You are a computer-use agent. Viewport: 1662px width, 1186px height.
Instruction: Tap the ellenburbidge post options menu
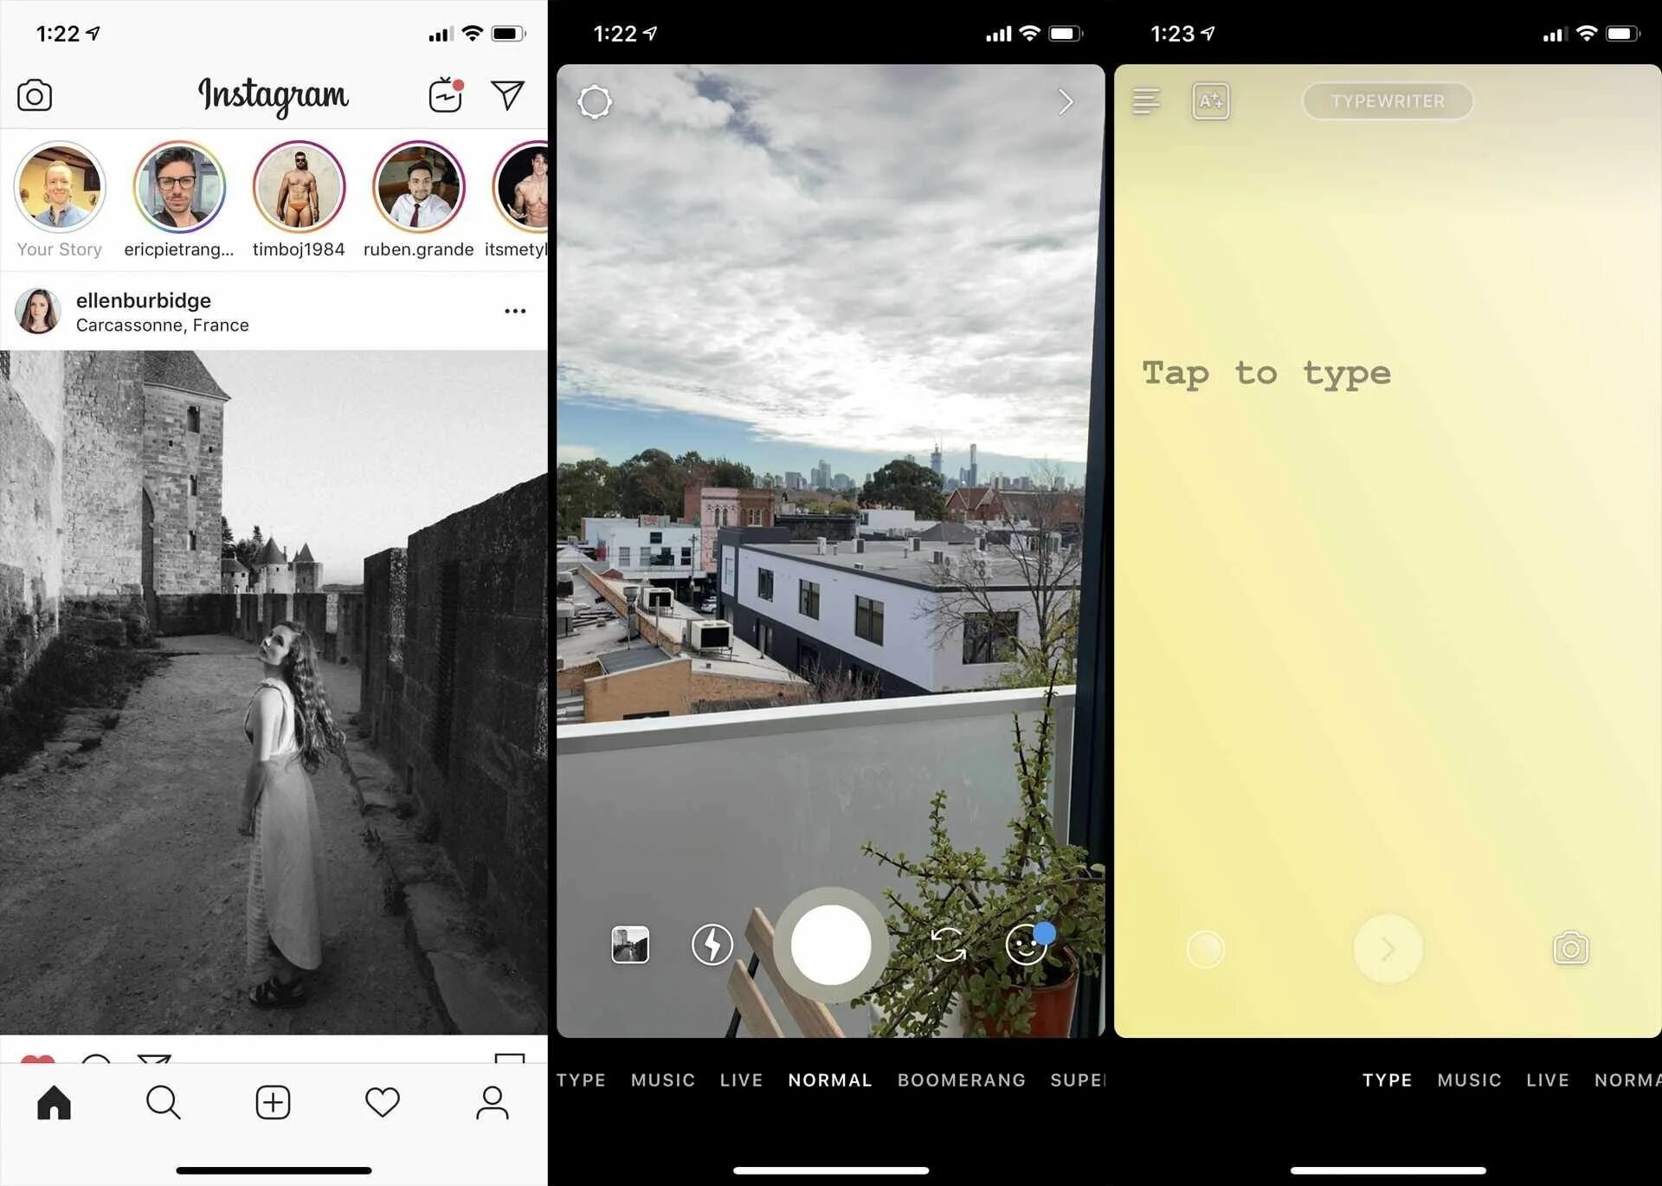(x=515, y=309)
